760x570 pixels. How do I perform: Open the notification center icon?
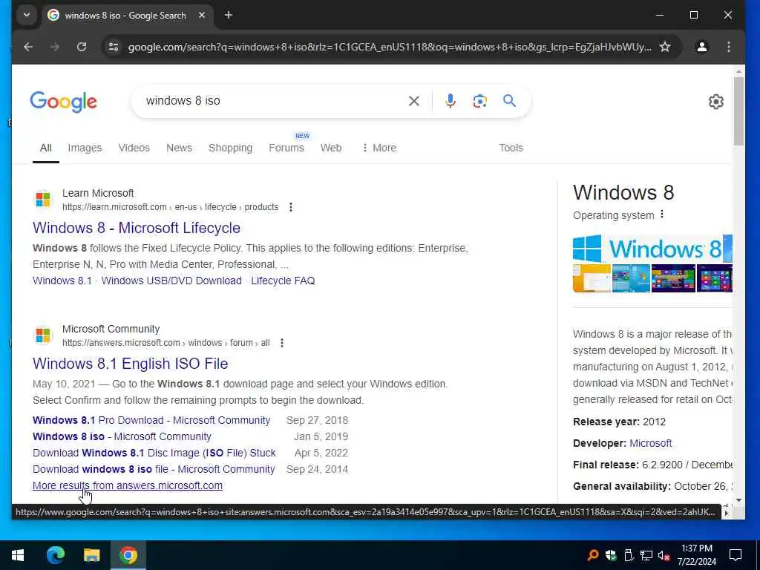(x=736, y=555)
